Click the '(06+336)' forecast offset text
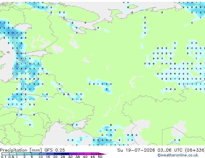The height and width of the screenshot is (158, 205). click(x=195, y=150)
